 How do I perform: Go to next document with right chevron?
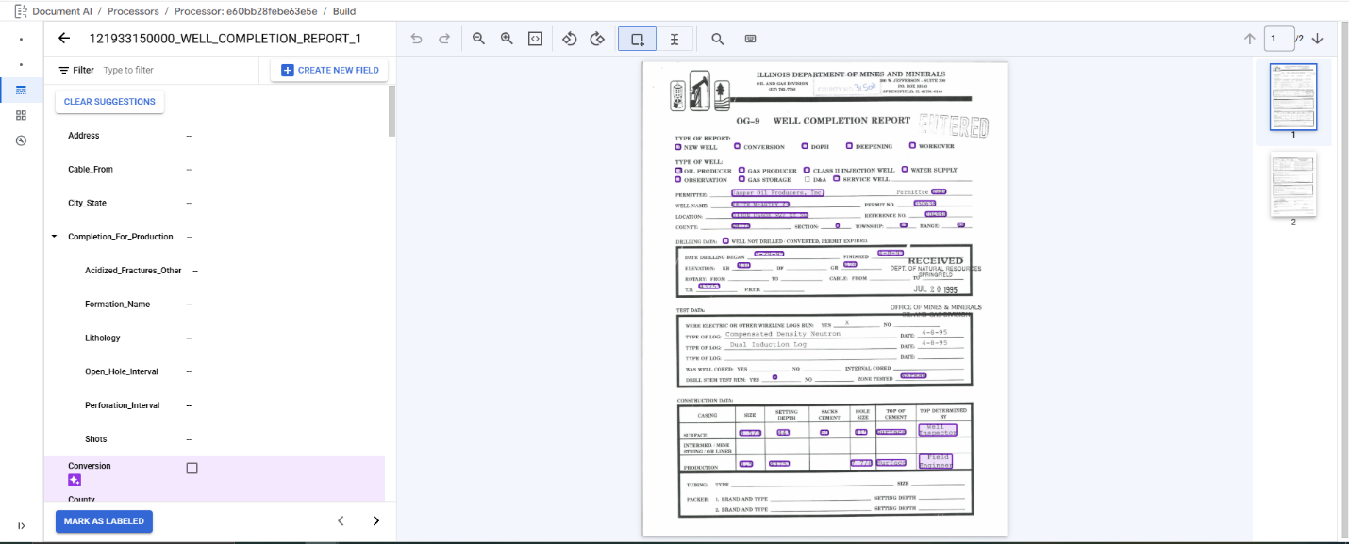click(x=375, y=520)
